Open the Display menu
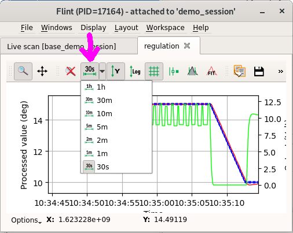 point(93,28)
